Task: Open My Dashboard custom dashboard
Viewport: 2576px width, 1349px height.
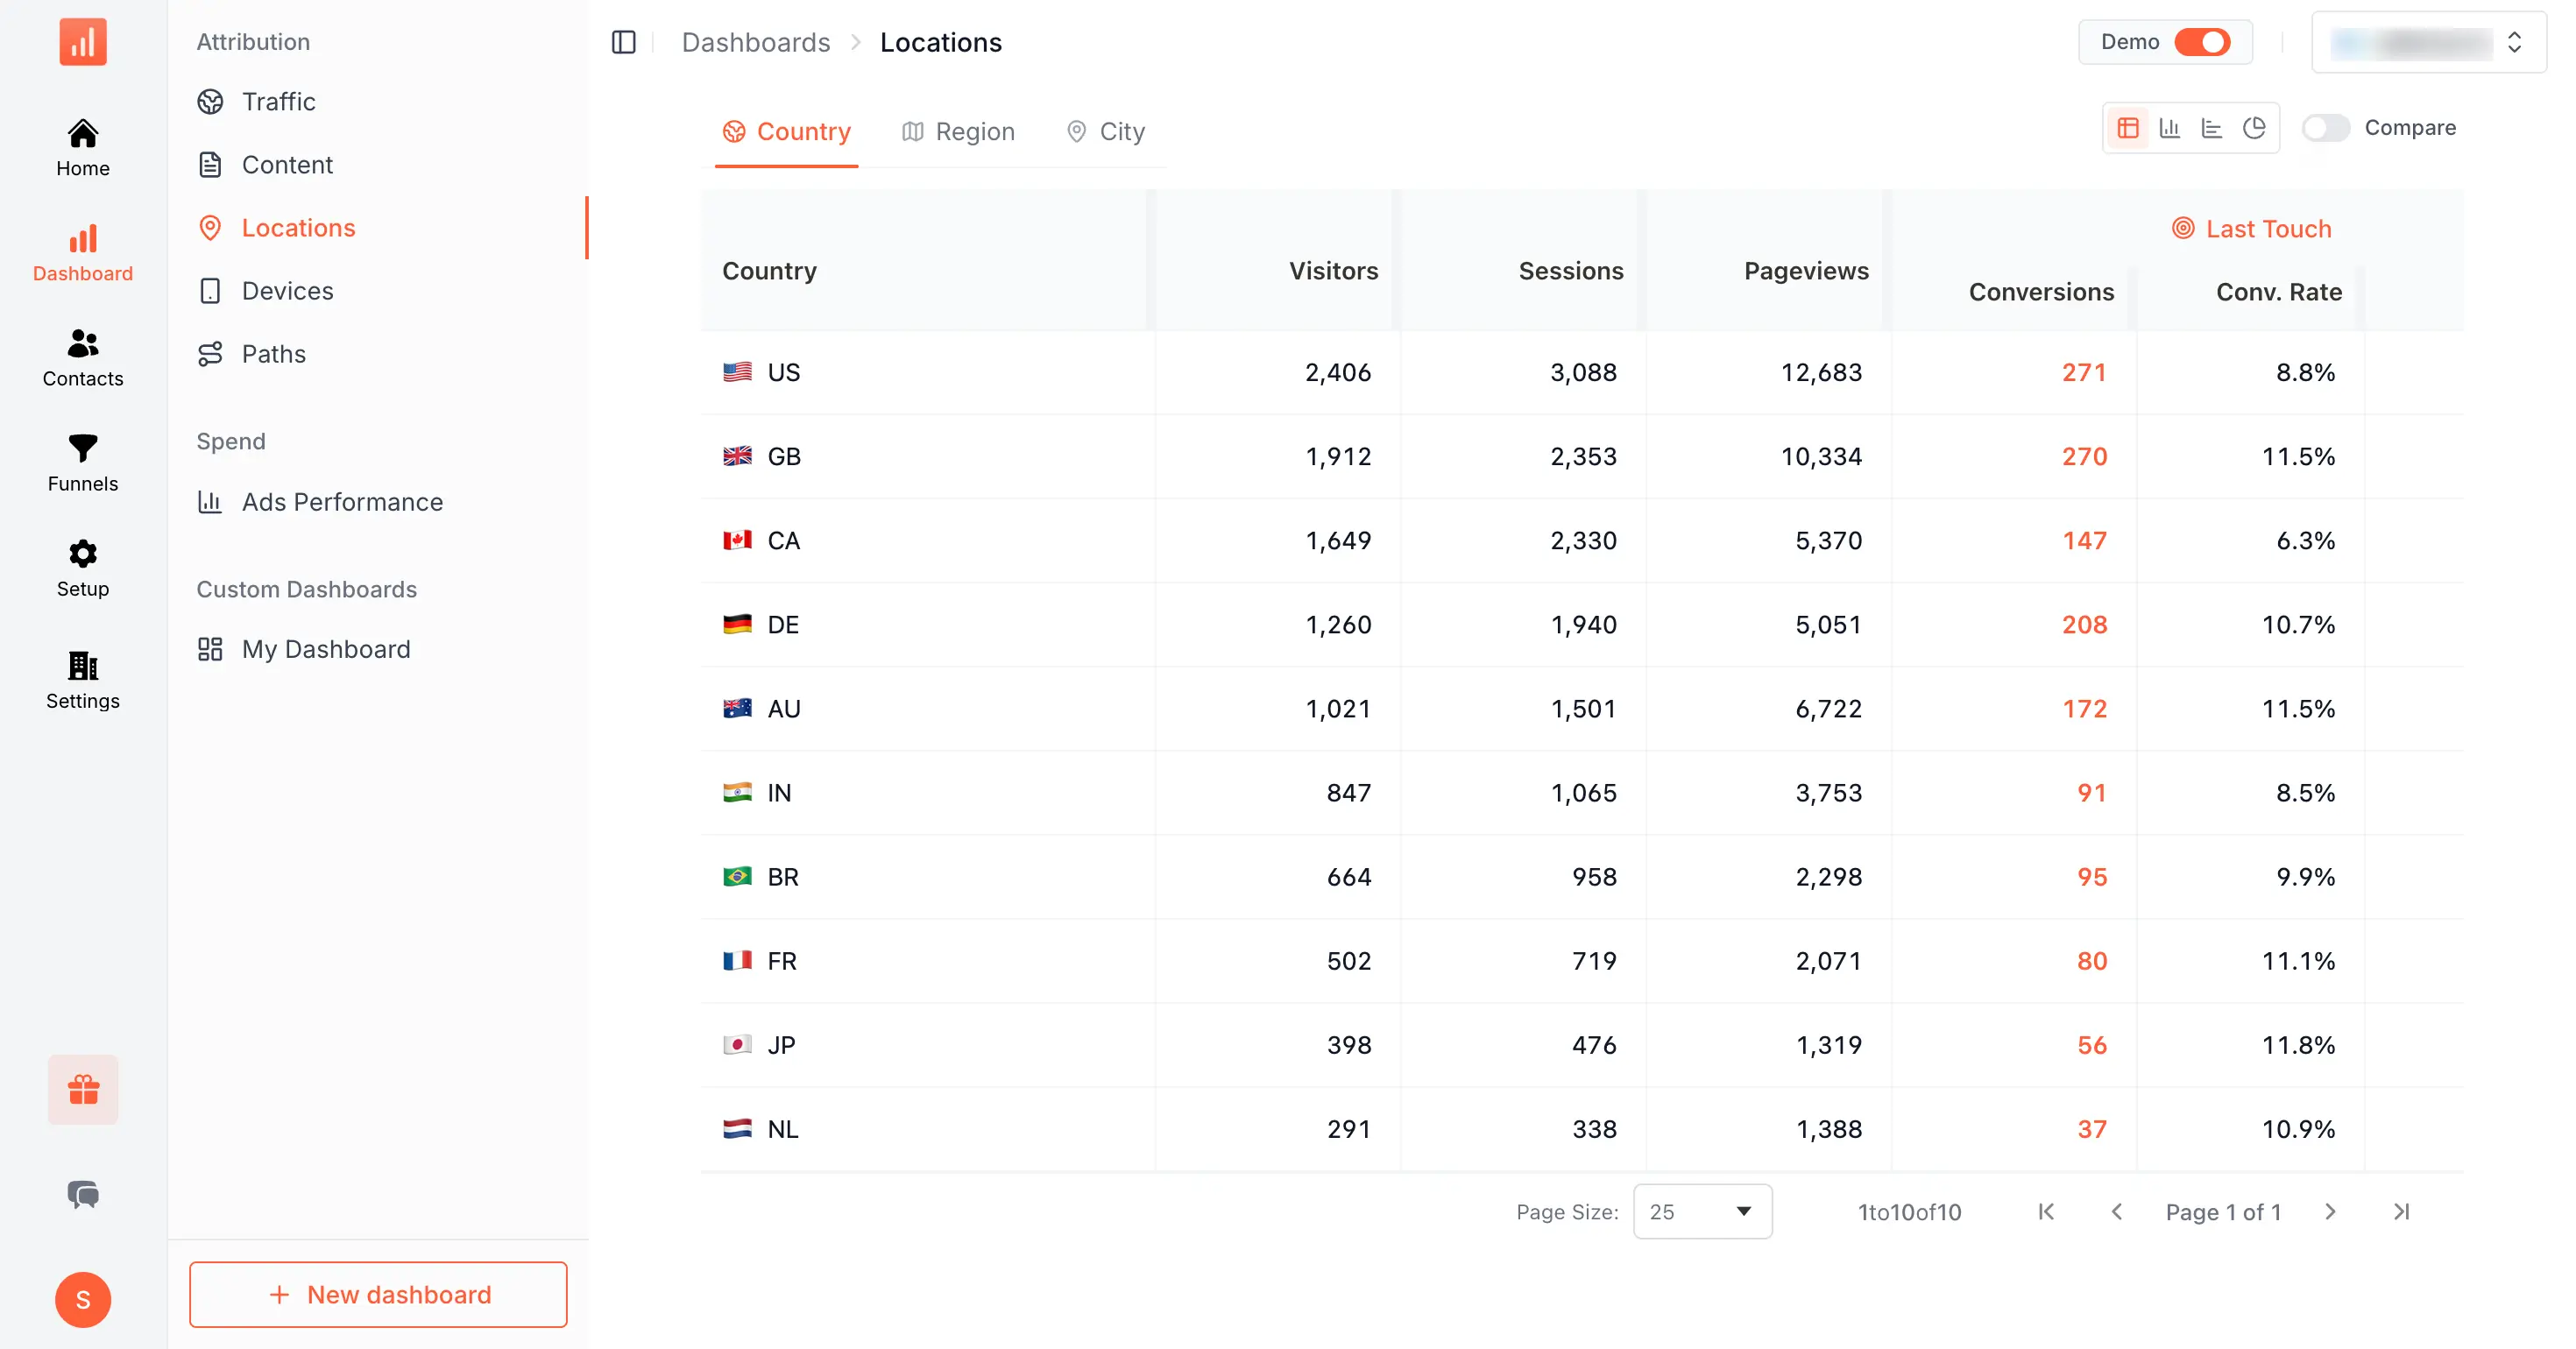Action: [378, 649]
